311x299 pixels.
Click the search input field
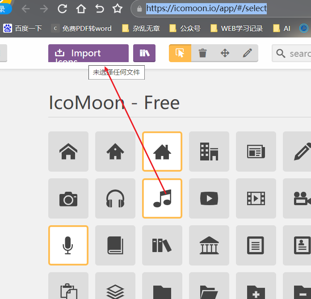[291, 53]
